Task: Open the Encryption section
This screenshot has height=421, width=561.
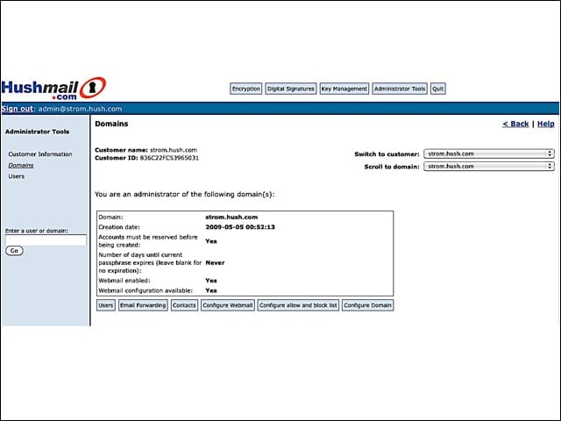Action: point(245,89)
